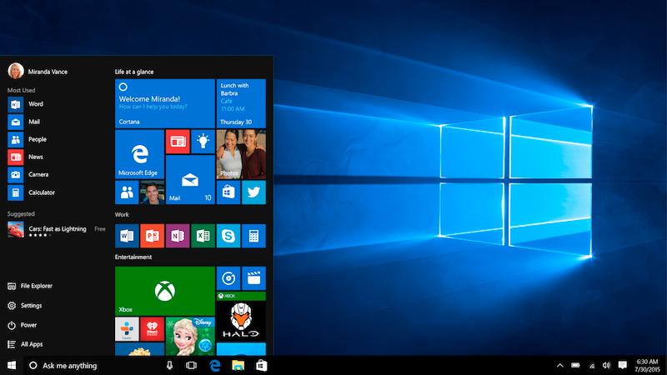This screenshot has height=375, width=667.
Task: Open suggested app Cars: Fast as Lightning
Action: pos(56,230)
